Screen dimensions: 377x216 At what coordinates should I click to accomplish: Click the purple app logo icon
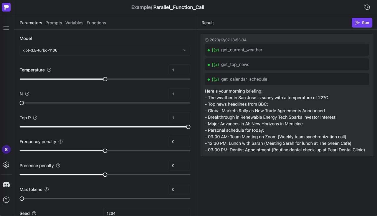(x=6, y=7)
